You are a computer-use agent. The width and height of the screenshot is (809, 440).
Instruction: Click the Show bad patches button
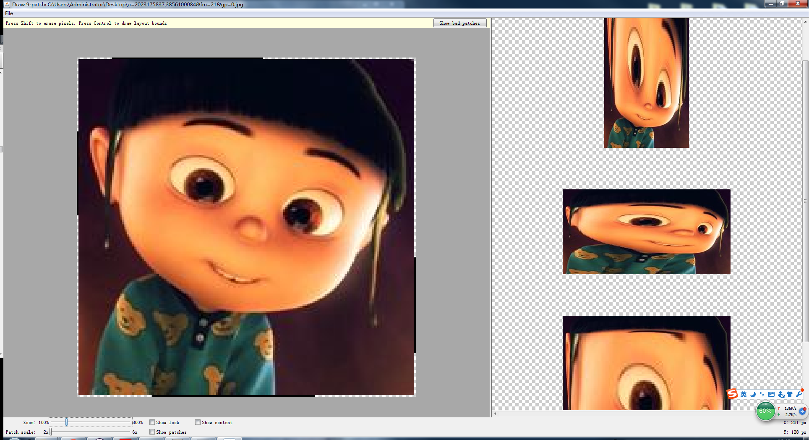pyautogui.click(x=459, y=23)
